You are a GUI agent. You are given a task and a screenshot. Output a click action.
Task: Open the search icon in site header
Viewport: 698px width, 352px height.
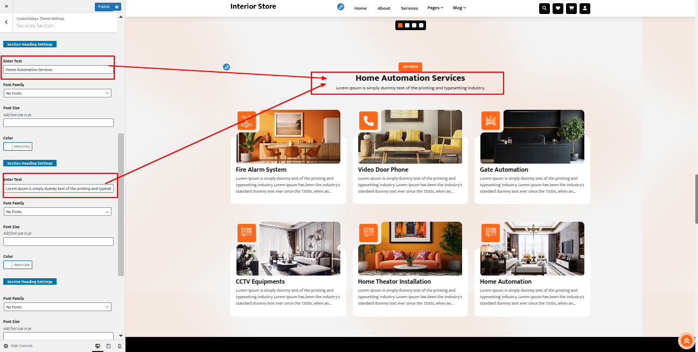pyautogui.click(x=545, y=8)
